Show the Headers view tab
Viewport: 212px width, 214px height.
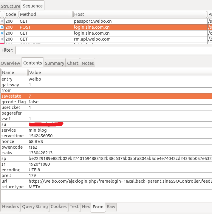coord(10,207)
